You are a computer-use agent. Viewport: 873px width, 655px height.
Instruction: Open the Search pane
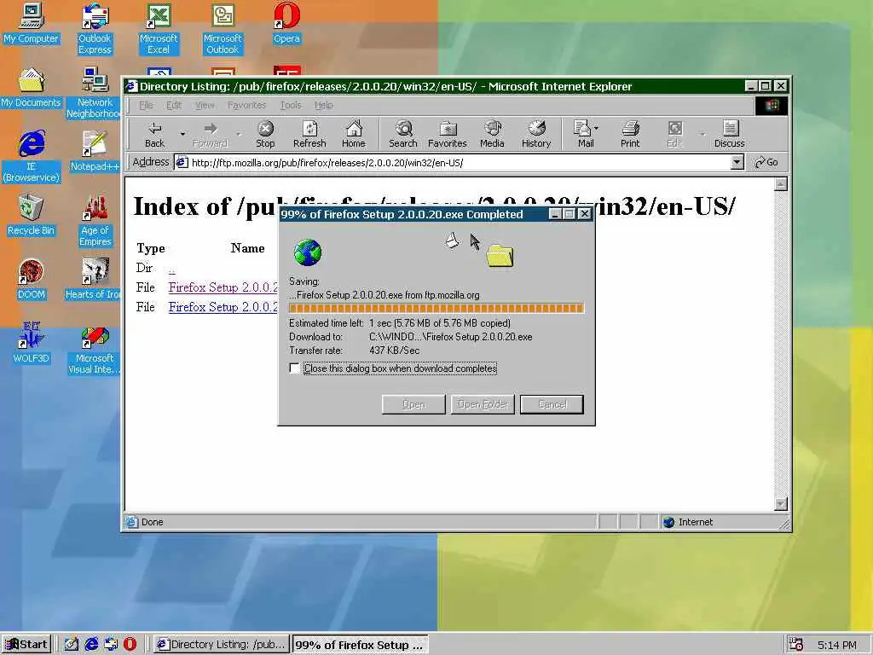click(403, 134)
